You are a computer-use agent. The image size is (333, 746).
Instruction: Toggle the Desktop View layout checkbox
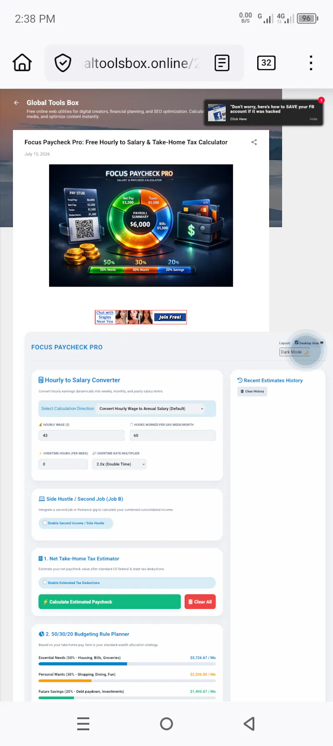297,343
